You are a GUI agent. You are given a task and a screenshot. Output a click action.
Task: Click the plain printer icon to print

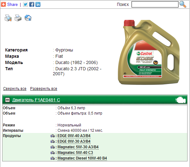(18, 18)
